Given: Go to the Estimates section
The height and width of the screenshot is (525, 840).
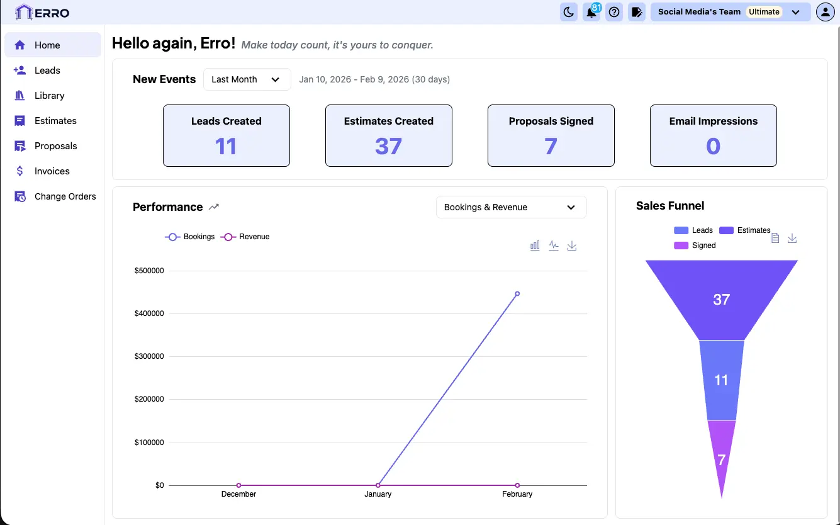Looking at the screenshot, I should [57, 120].
